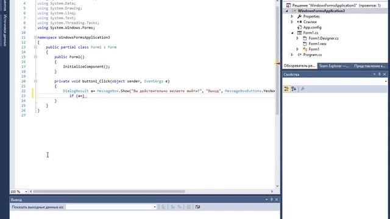The image size is (390, 219).
Task: Click 'using System.Threading.Tasks;' on line 8
Action: coord(68,23)
